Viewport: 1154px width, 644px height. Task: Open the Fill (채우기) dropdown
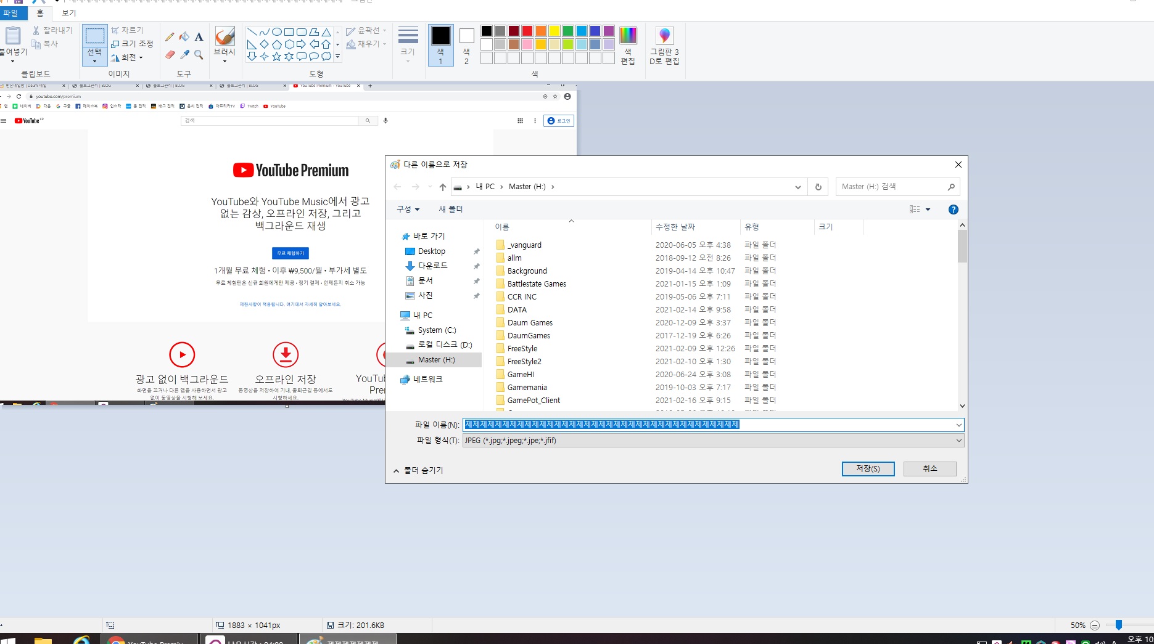point(366,44)
